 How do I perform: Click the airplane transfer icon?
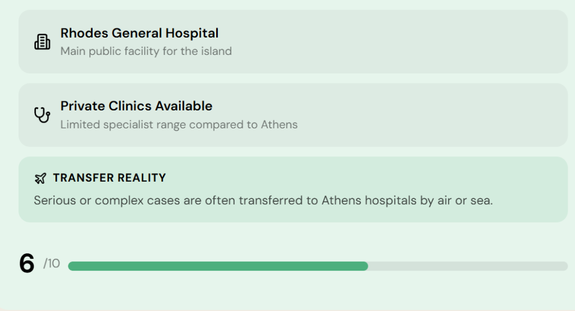tap(40, 178)
